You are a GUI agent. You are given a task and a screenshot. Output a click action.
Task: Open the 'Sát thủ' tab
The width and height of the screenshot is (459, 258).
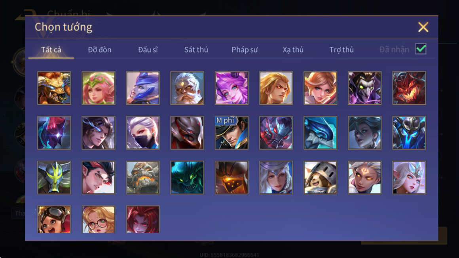coord(196,50)
